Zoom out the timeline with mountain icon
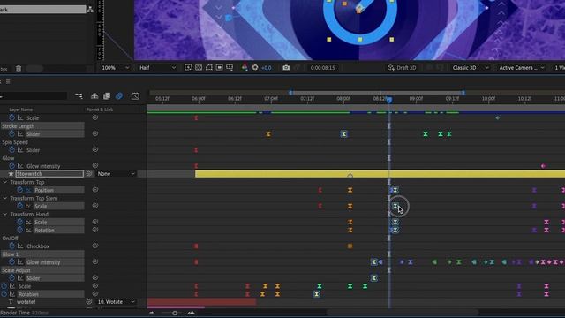The image size is (565, 318). (x=152, y=313)
